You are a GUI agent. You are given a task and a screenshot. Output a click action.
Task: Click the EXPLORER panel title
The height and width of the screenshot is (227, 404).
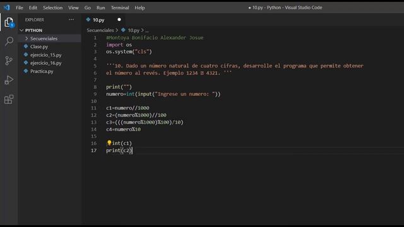pos(35,20)
